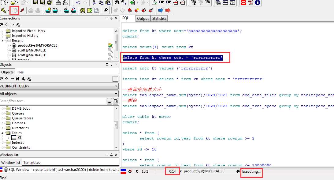Expand the productSys@MYORACLE connection node

pyautogui.click(x=8, y=45)
